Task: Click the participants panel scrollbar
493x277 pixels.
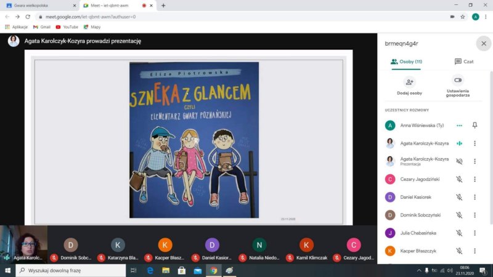Action: (491, 148)
